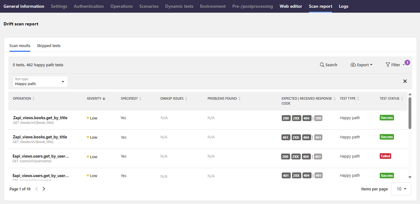Sort by the Test status column
Viewport: 420px width, 204px height.
(x=391, y=98)
